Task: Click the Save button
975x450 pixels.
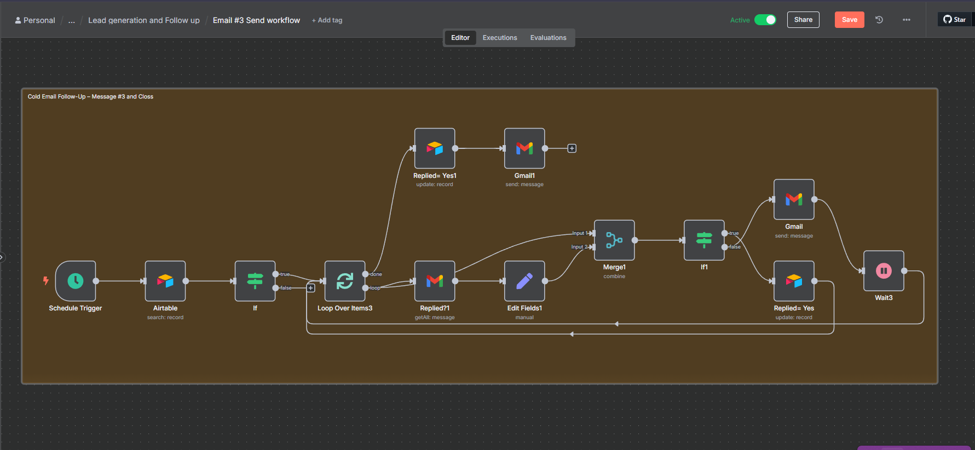Action: pyautogui.click(x=849, y=20)
